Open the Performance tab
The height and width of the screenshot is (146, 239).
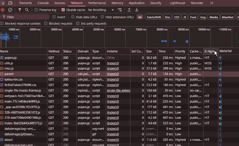coord(97,3)
